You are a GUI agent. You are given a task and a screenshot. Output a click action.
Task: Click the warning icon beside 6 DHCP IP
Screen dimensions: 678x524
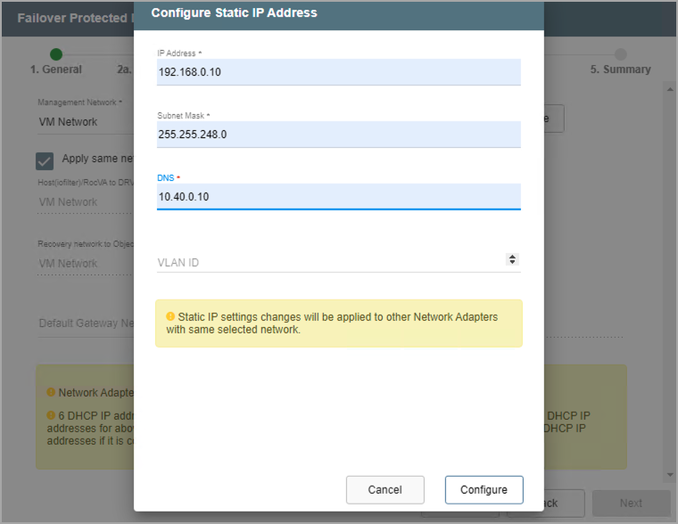click(51, 415)
